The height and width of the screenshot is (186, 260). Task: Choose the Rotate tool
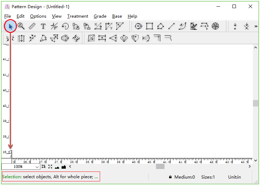click(x=65, y=26)
